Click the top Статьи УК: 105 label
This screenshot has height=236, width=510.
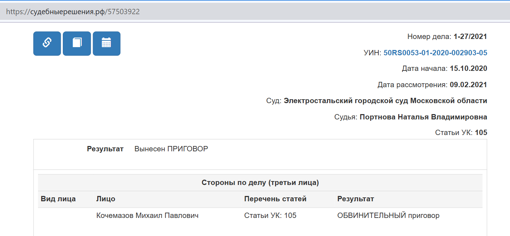coord(461,133)
